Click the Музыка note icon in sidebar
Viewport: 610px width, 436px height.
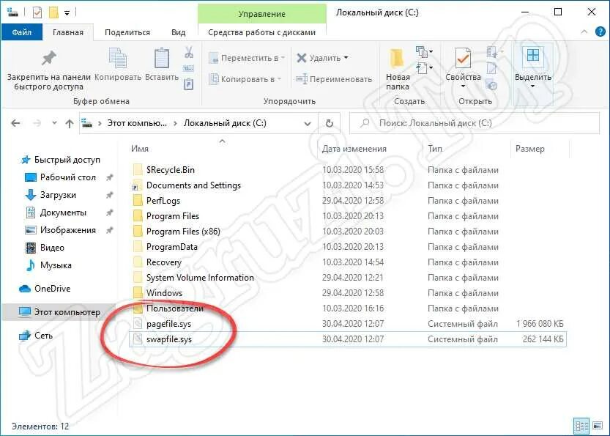[30, 265]
